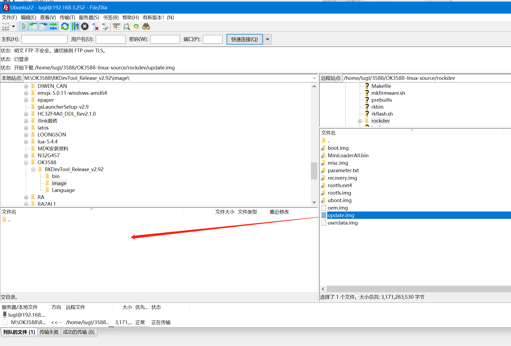Open the 编辑(E) menu

(x=29, y=17)
